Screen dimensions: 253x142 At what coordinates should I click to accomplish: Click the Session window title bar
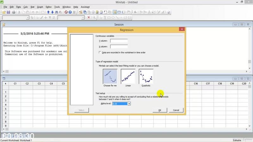[x=119, y=25]
